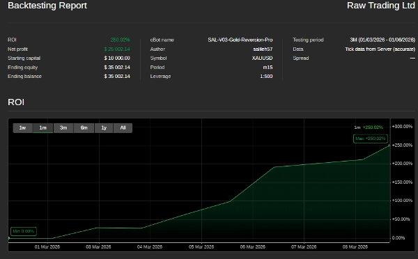
Task: Click the Symbol value XAUUSD
Action: [263, 58]
